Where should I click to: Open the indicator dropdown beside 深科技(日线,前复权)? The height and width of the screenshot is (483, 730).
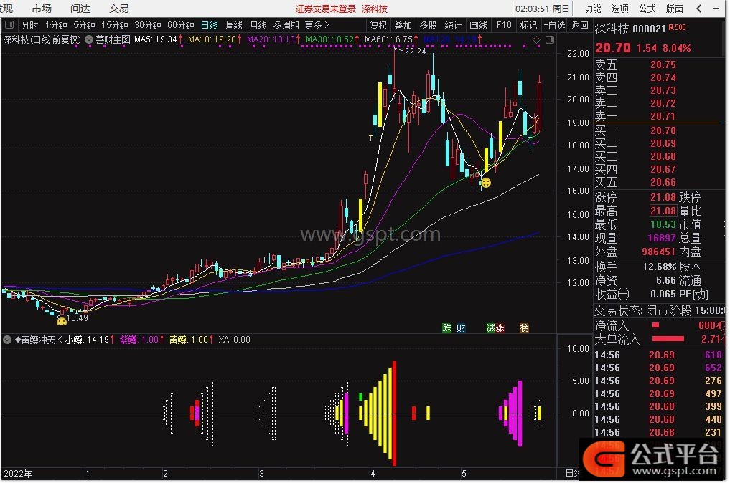89,40
